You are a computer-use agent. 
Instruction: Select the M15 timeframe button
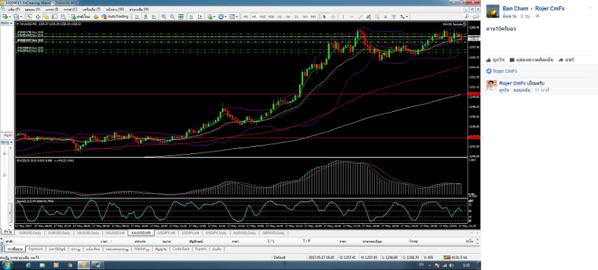click(x=263, y=17)
